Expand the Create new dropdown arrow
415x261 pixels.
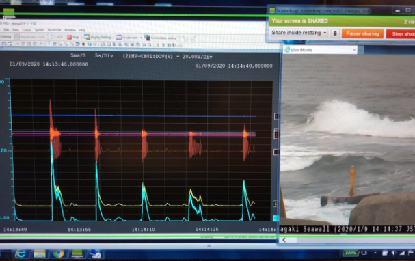pyautogui.click(x=141, y=38)
